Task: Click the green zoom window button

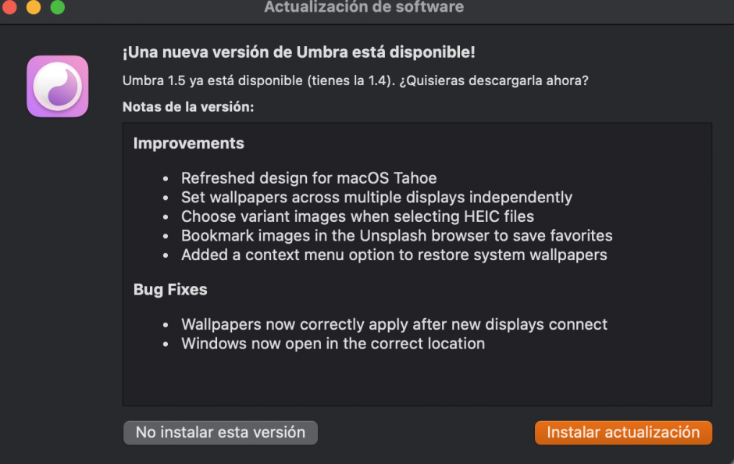Action: tap(58, 8)
